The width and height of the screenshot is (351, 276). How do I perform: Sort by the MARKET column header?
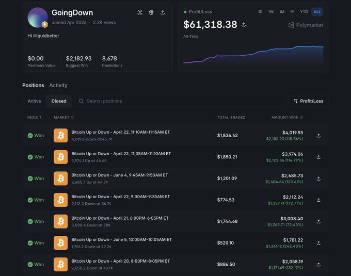click(63, 118)
